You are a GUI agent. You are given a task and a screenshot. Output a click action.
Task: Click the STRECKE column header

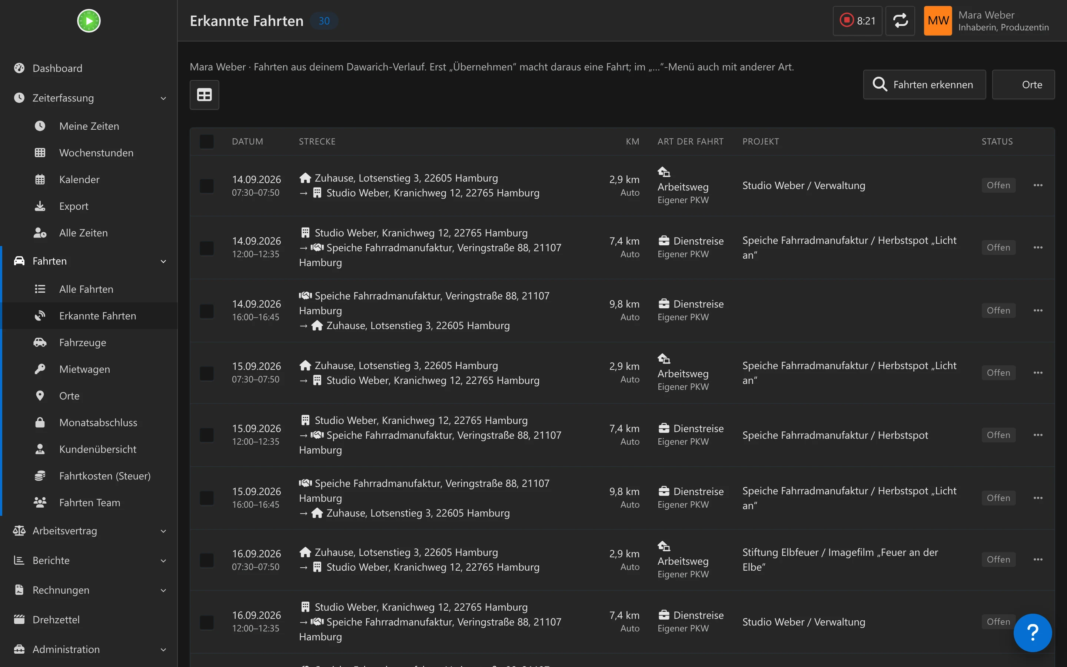(317, 142)
